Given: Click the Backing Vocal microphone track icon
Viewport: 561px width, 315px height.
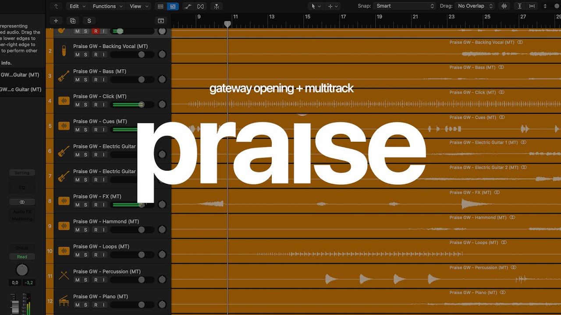Looking at the screenshot, I should click(64, 51).
